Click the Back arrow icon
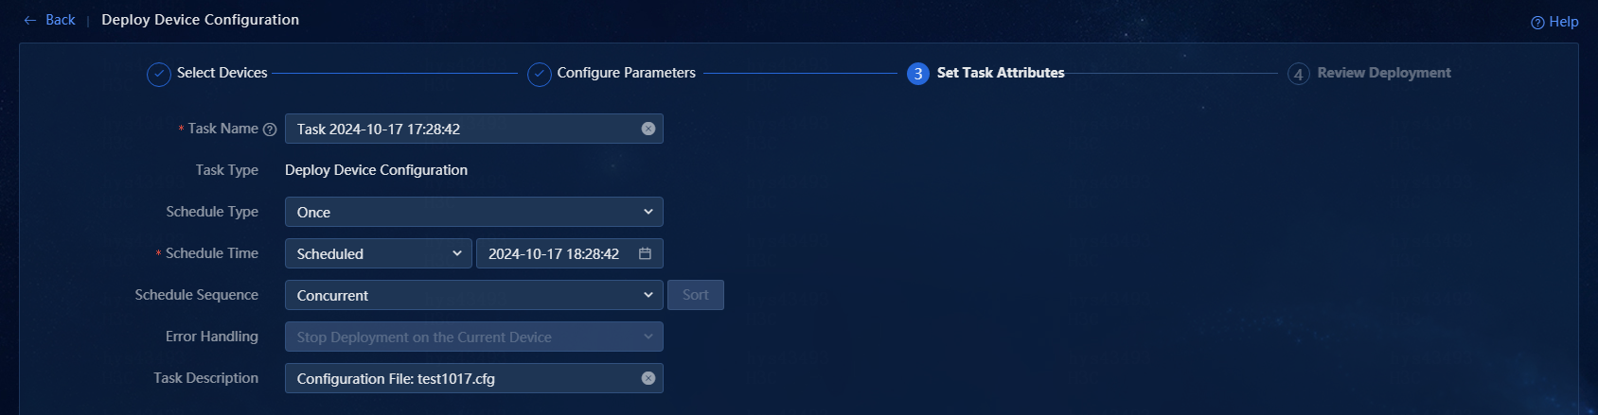This screenshot has width=1598, height=415. click(30, 20)
